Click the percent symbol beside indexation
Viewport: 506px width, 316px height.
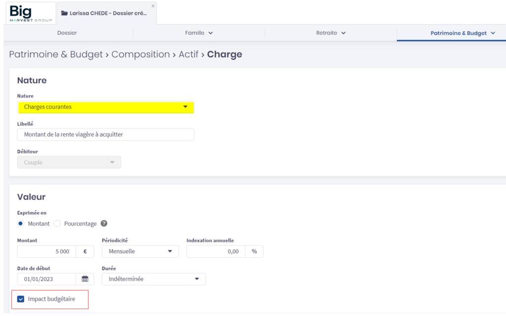(x=254, y=251)
